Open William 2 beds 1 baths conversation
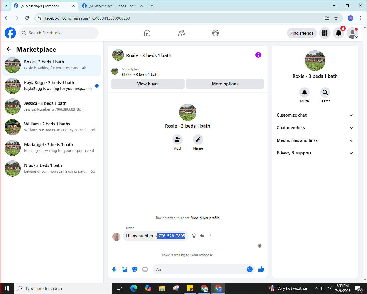The image size is (367, 294). click(52, 127)
